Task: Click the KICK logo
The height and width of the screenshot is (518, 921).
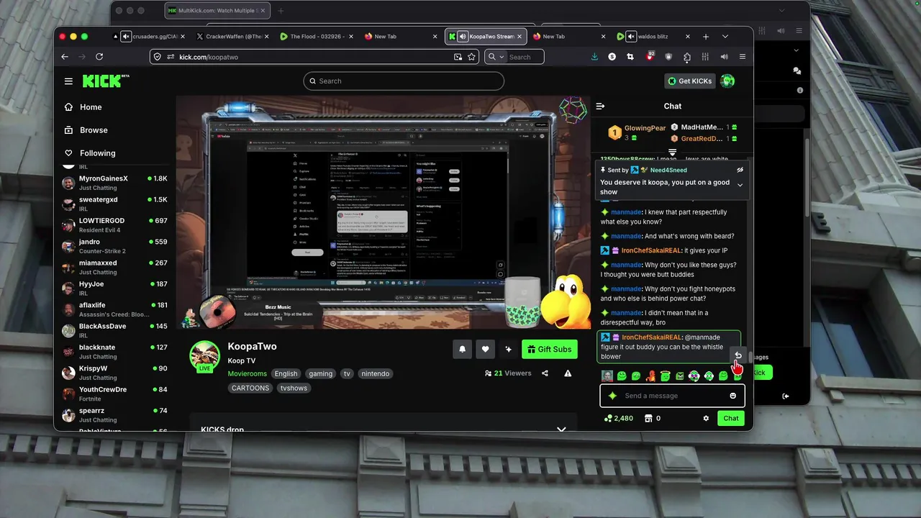Action: point(105,81)
